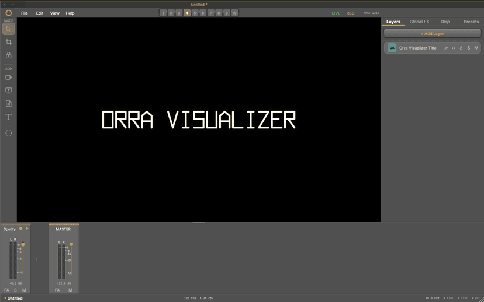The image size is (484, 302).
Task: Open FX for the MASTER channel
Action: click(57, 290)
